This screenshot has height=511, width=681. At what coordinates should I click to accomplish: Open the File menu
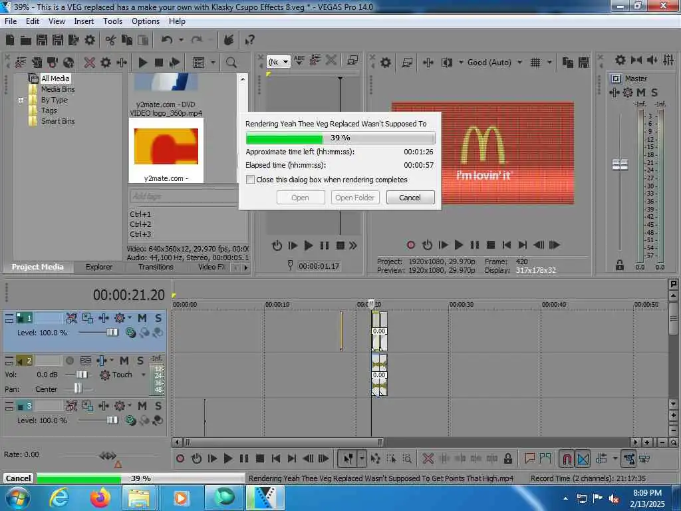[11, 21]
